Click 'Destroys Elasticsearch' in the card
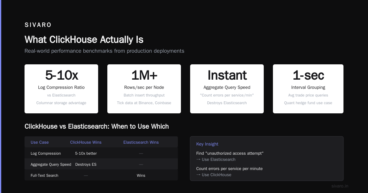 click(x=227, y=103)
